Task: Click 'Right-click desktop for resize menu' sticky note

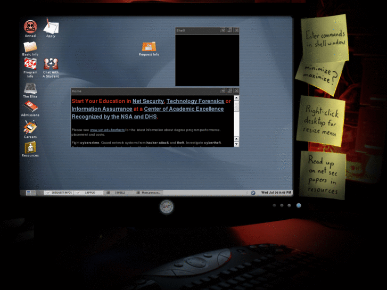Action: [x=321, y=121]
